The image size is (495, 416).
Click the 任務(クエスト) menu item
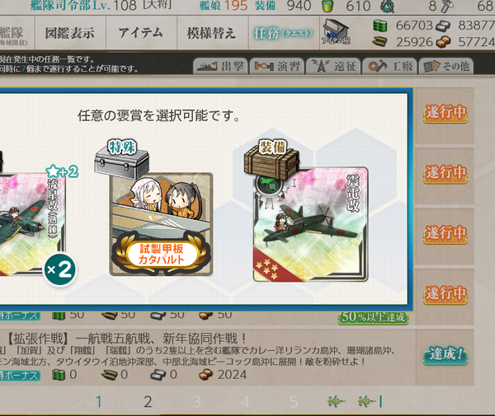(x=284, y=33)
